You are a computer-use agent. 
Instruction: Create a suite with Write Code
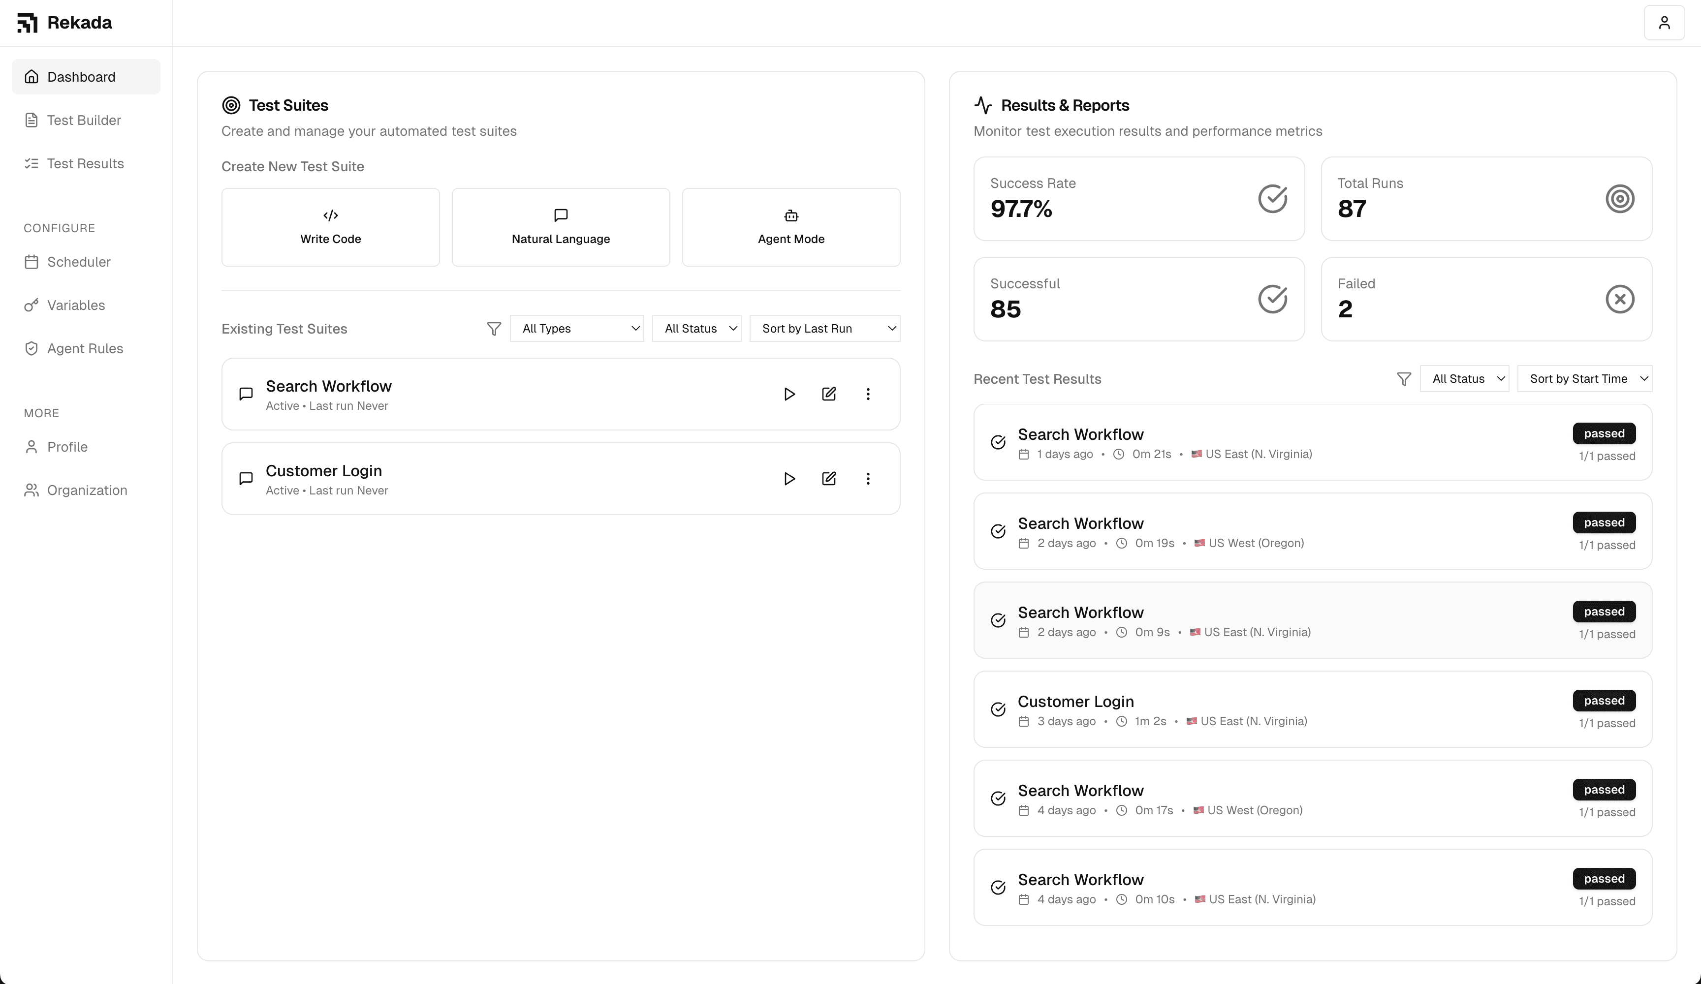click(331, 227)
